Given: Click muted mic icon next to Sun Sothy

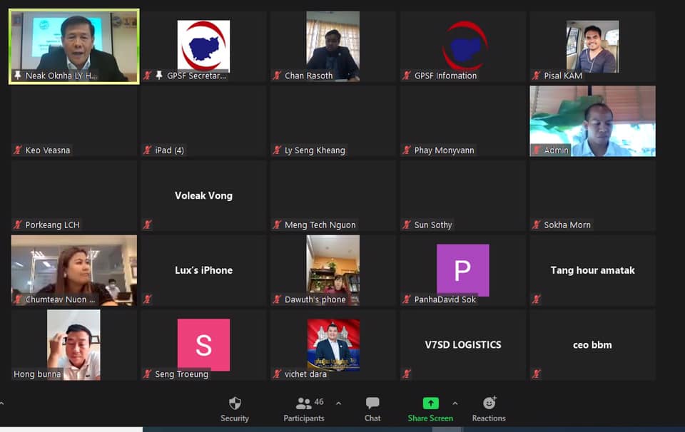Looking at the screenshot, I should [407, 225].
